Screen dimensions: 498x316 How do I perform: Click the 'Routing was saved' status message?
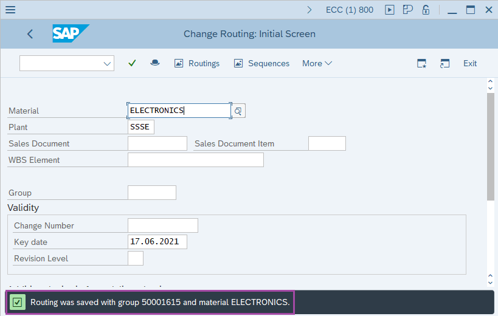160,302
